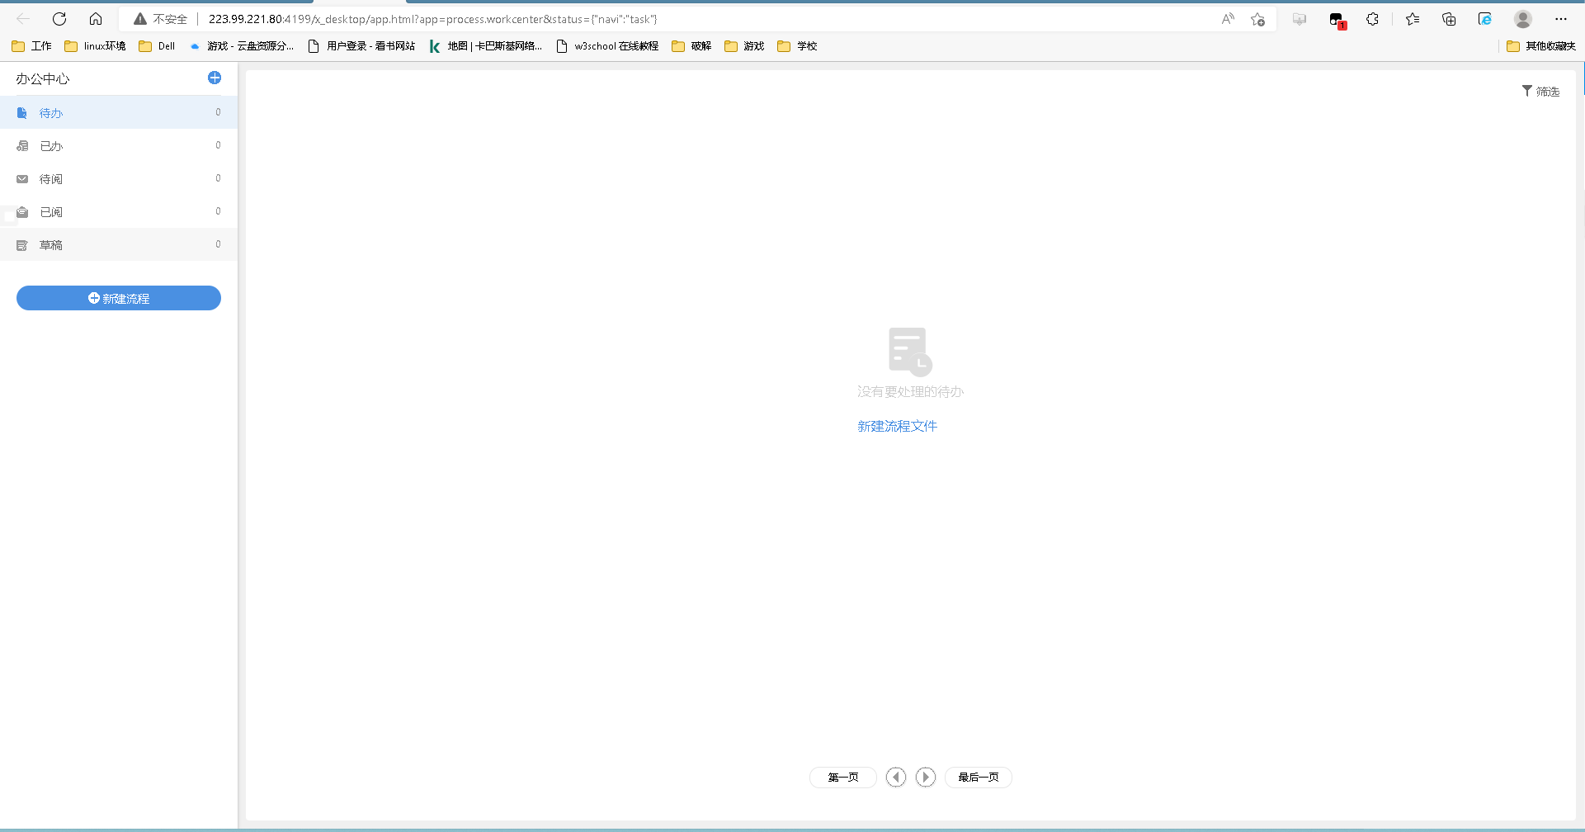Open the browser profile avatar menu
This screenshot has width=1585, height=832.
click(x=1523, y=18)
